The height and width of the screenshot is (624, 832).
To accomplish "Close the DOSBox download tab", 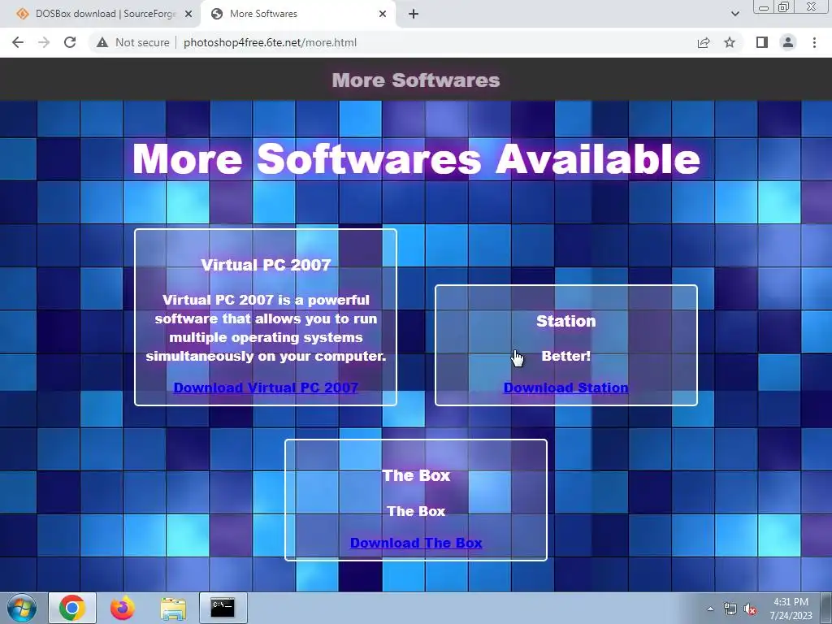I will 188,14.
